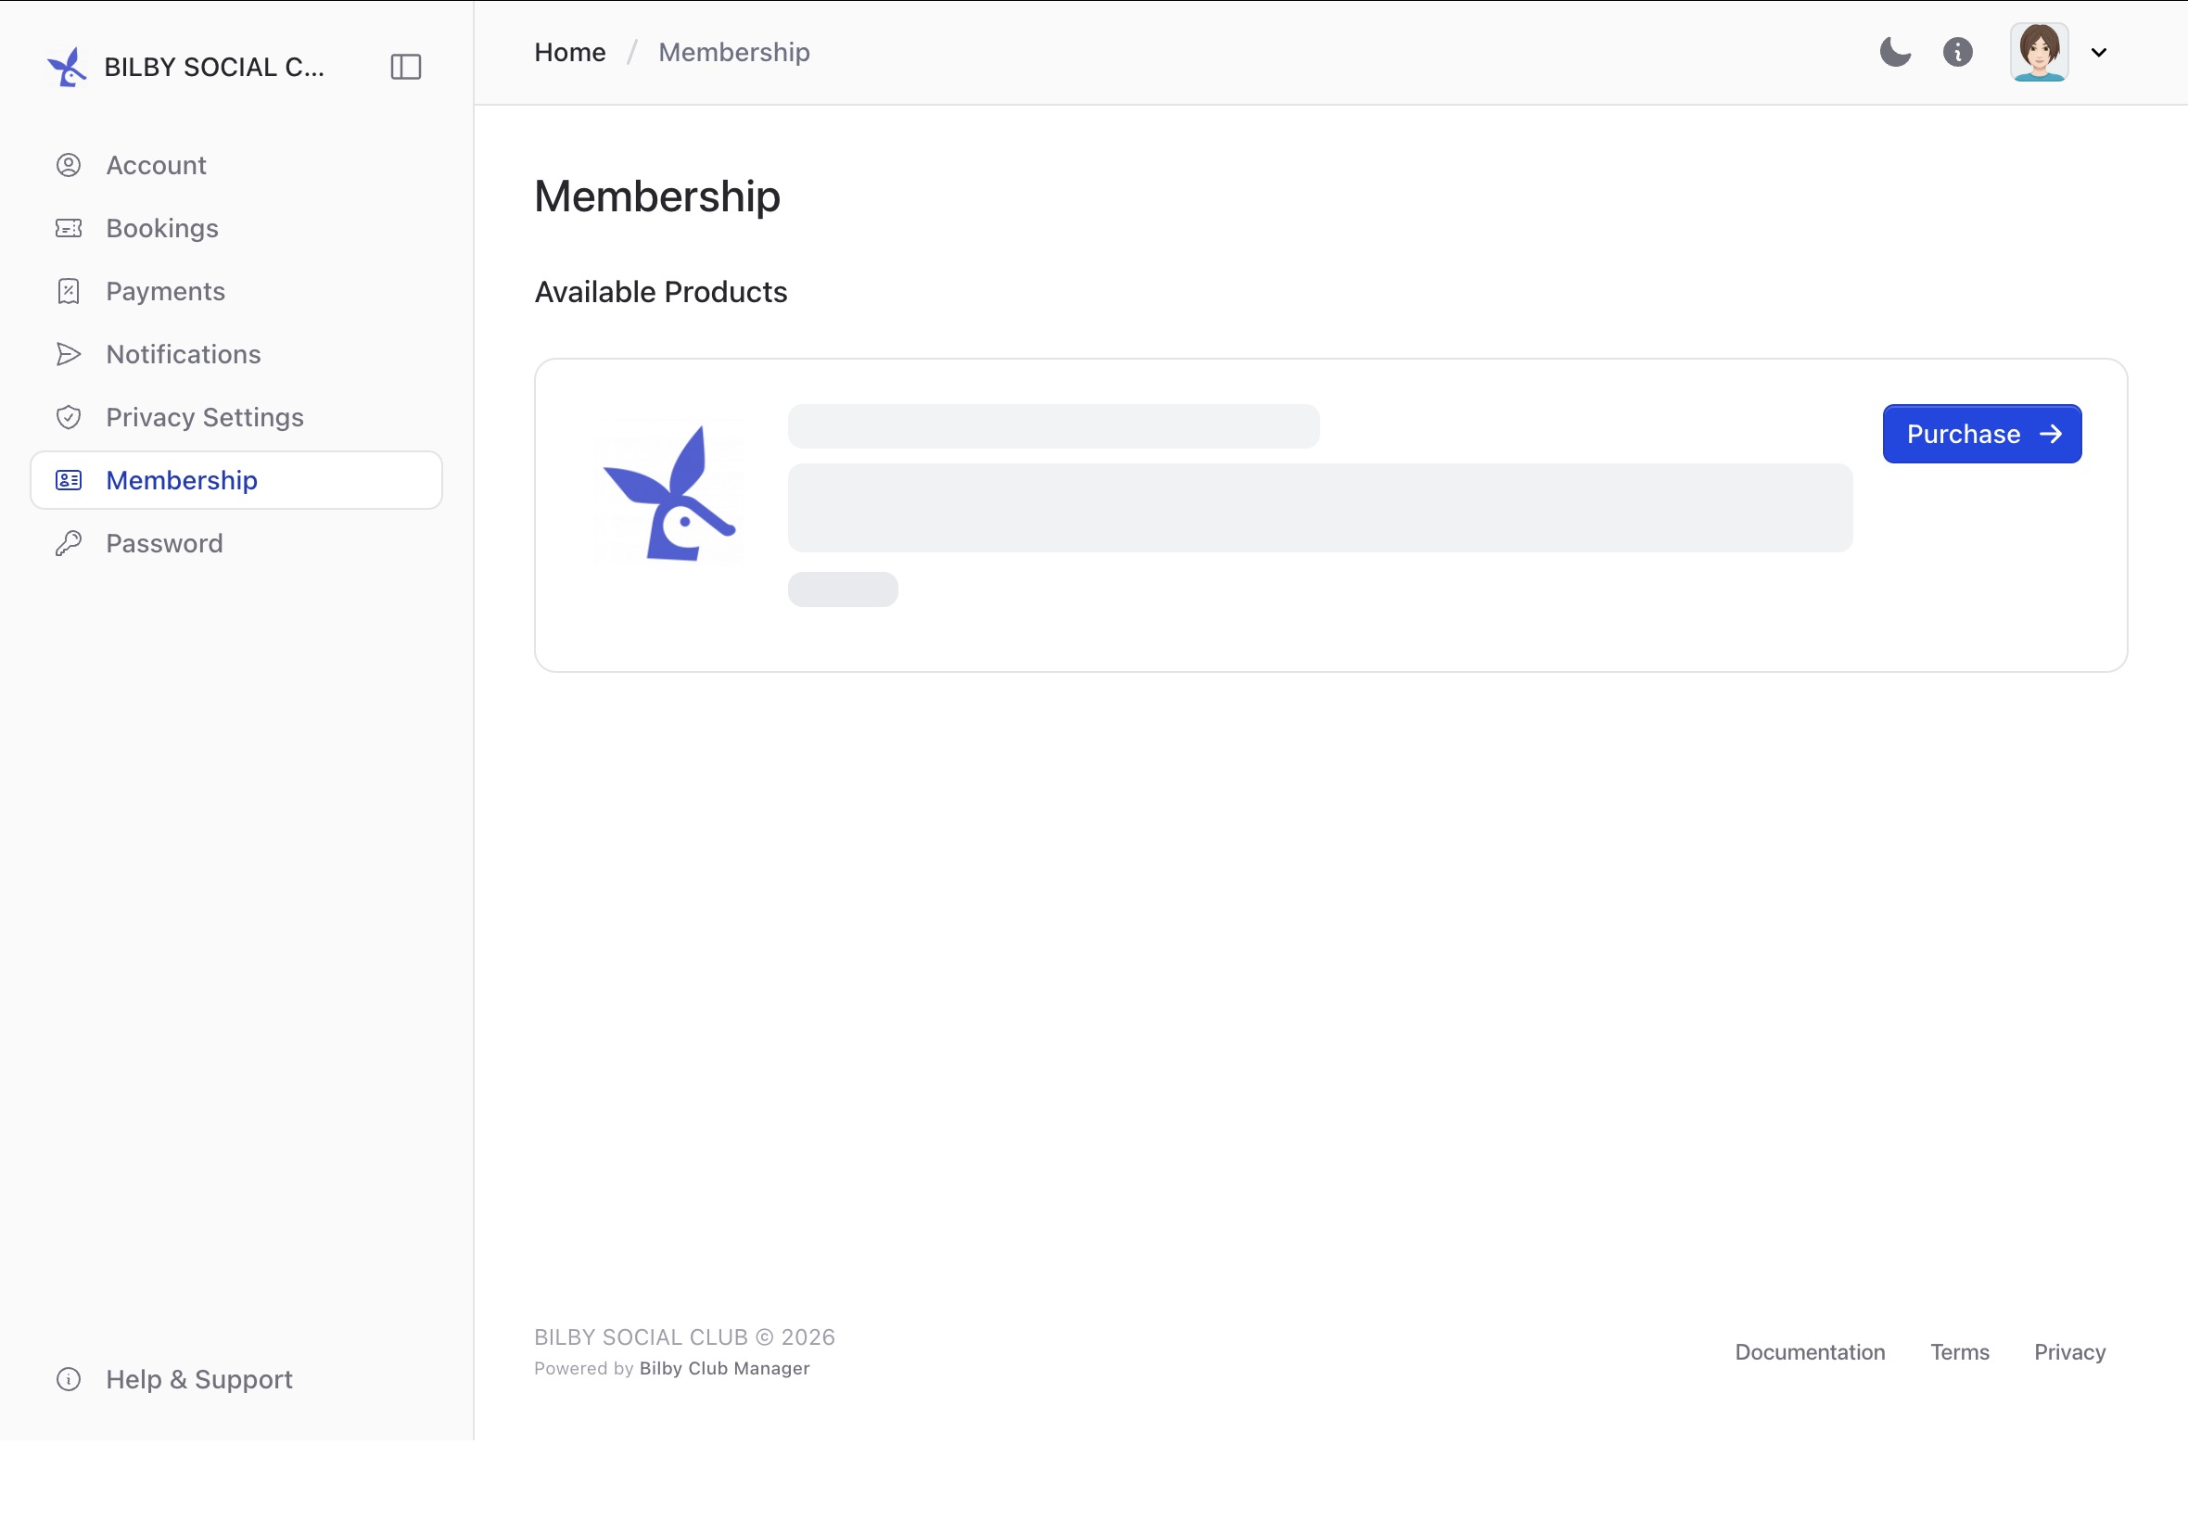Screen dimensions: 2188x1520
Task: Click the Bookings ticket icon
Action: [x=69, y=228]
